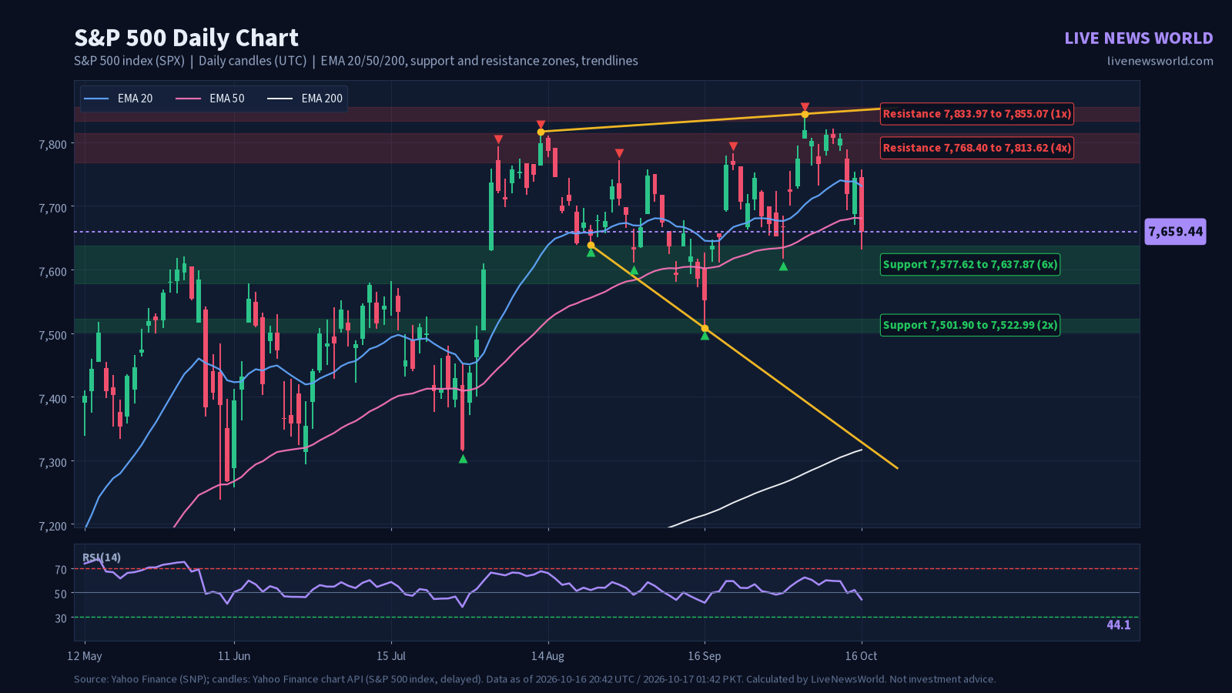
Task: Click the red triangle above the 14 Aug peak
Action: (541, 125)
